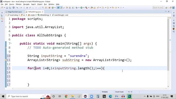Click the Writable status bar entry
Image resolution: width=176 pixels, height=99 pixels.
click(105, 92)
